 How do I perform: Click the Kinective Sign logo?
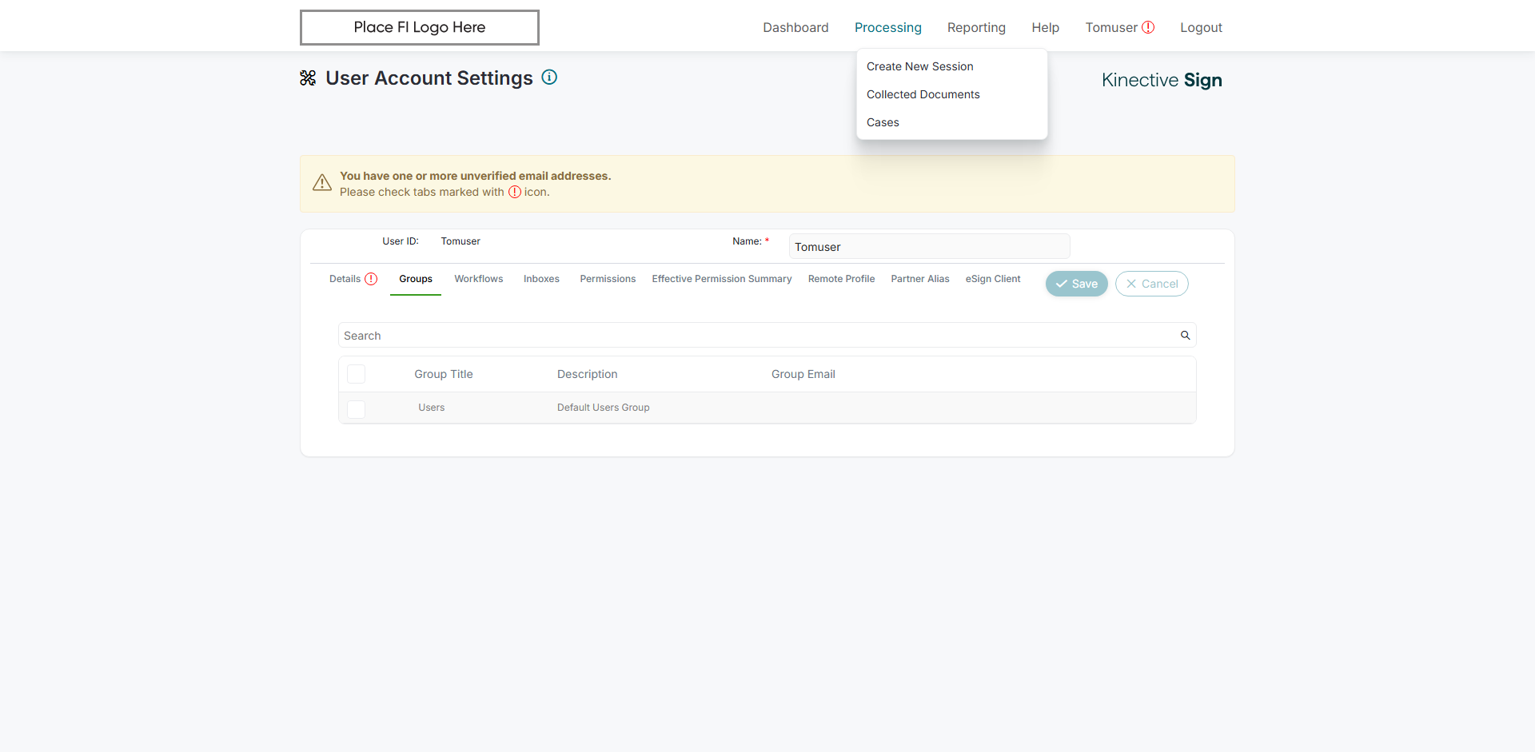pos(1162,80)
